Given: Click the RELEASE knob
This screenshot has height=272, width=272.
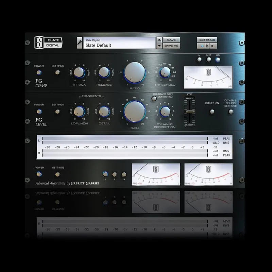Looking at the screenshot, I should click(104, 72).
